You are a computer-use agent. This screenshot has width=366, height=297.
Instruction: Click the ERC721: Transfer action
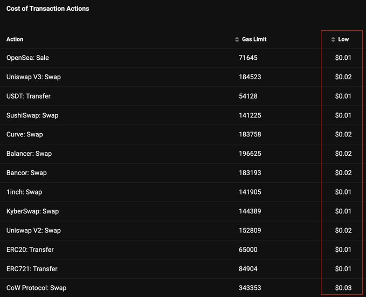[x=32, y=269]
